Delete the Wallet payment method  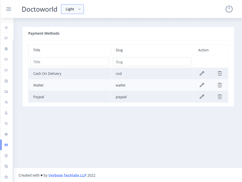(x=219, y=85)
